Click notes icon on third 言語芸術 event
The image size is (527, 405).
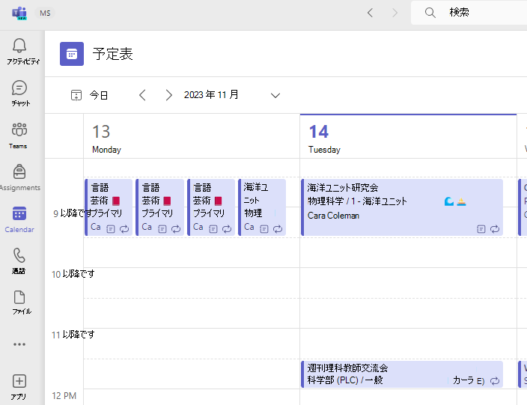click(x=213, y=229)
